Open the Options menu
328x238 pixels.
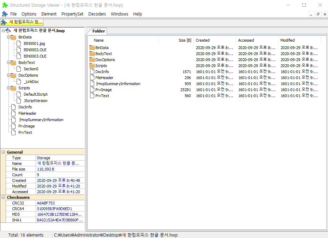(29, 14)
